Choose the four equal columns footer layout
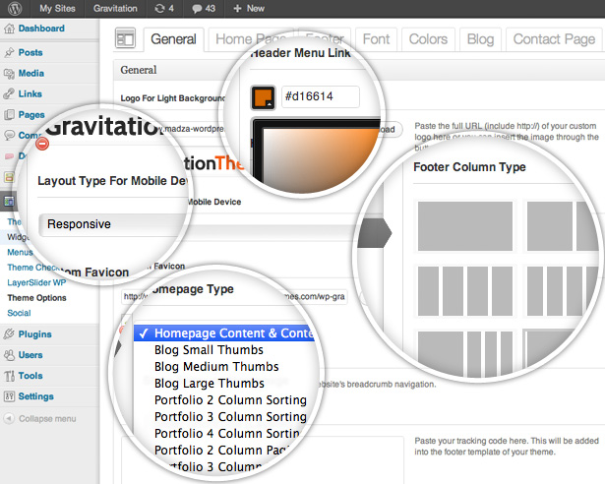 pos(465,290)
